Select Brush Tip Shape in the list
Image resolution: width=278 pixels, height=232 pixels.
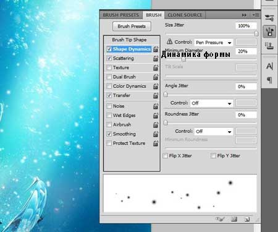point(129,40)
